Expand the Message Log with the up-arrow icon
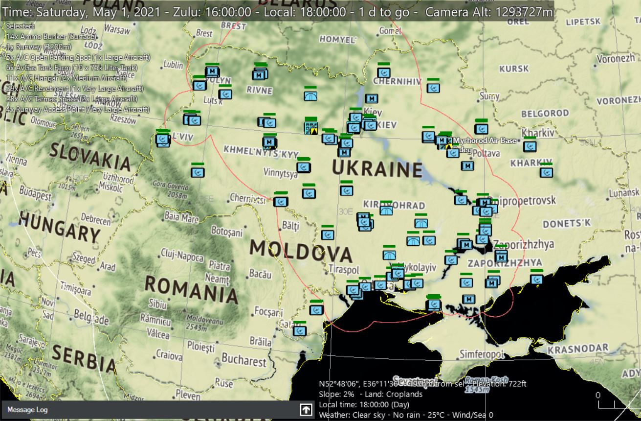This screenshot has width=641, height=421. tap(306, 410)
